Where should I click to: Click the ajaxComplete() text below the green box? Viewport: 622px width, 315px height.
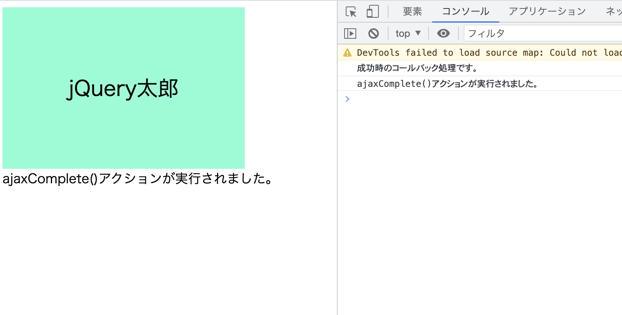(138, 179)
